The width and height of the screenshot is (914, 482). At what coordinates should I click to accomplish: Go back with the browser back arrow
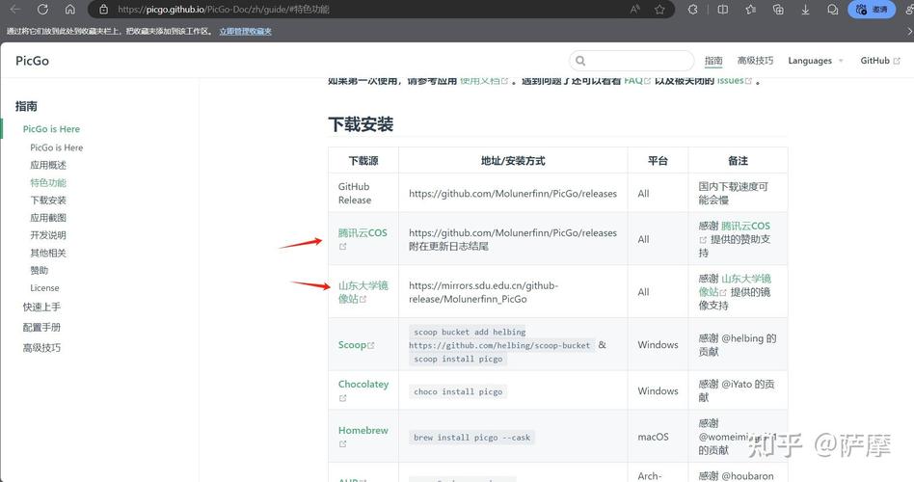[x=15, y=10]
